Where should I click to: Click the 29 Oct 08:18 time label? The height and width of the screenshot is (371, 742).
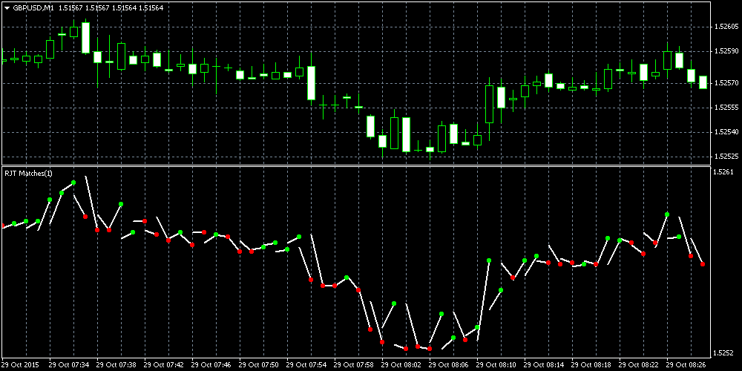[x=592, y=365]
